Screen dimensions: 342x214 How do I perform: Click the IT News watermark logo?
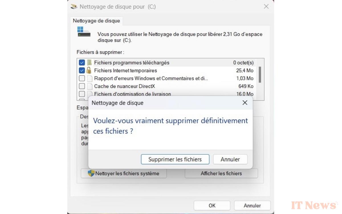coord(314,205)
